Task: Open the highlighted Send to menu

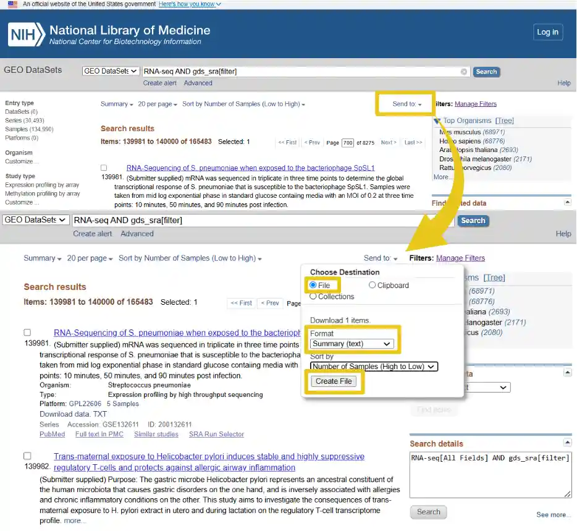Action: click(x=406, y=104)
